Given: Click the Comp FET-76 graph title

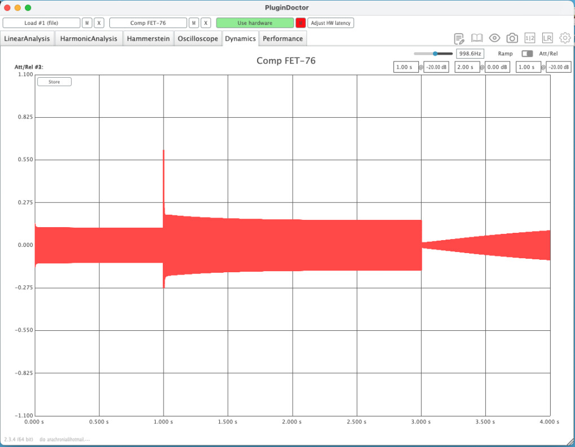Looking at the screenshot, I should click(286, 60).
